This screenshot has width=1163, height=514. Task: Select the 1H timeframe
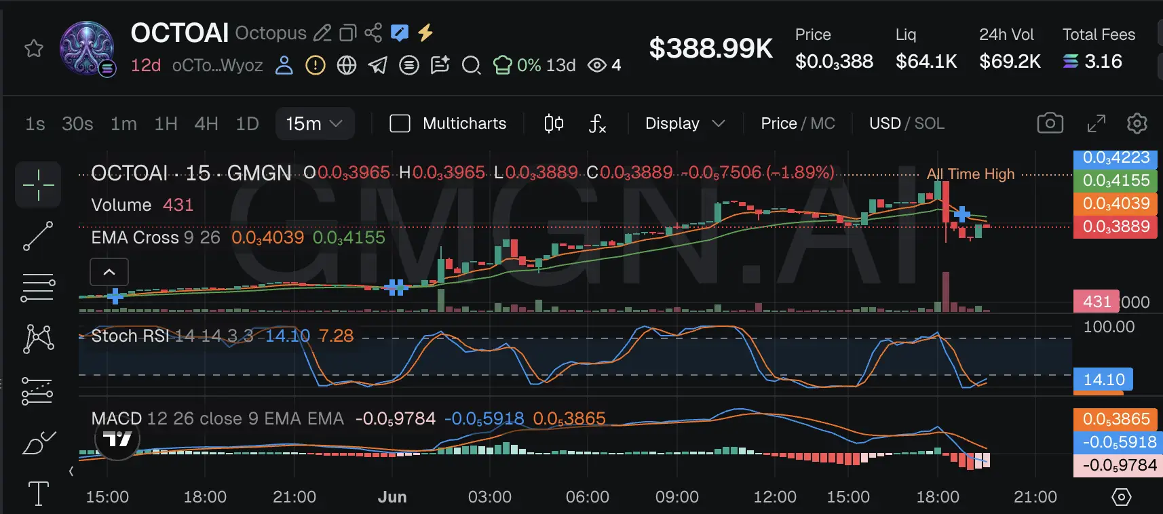(166, 123)
